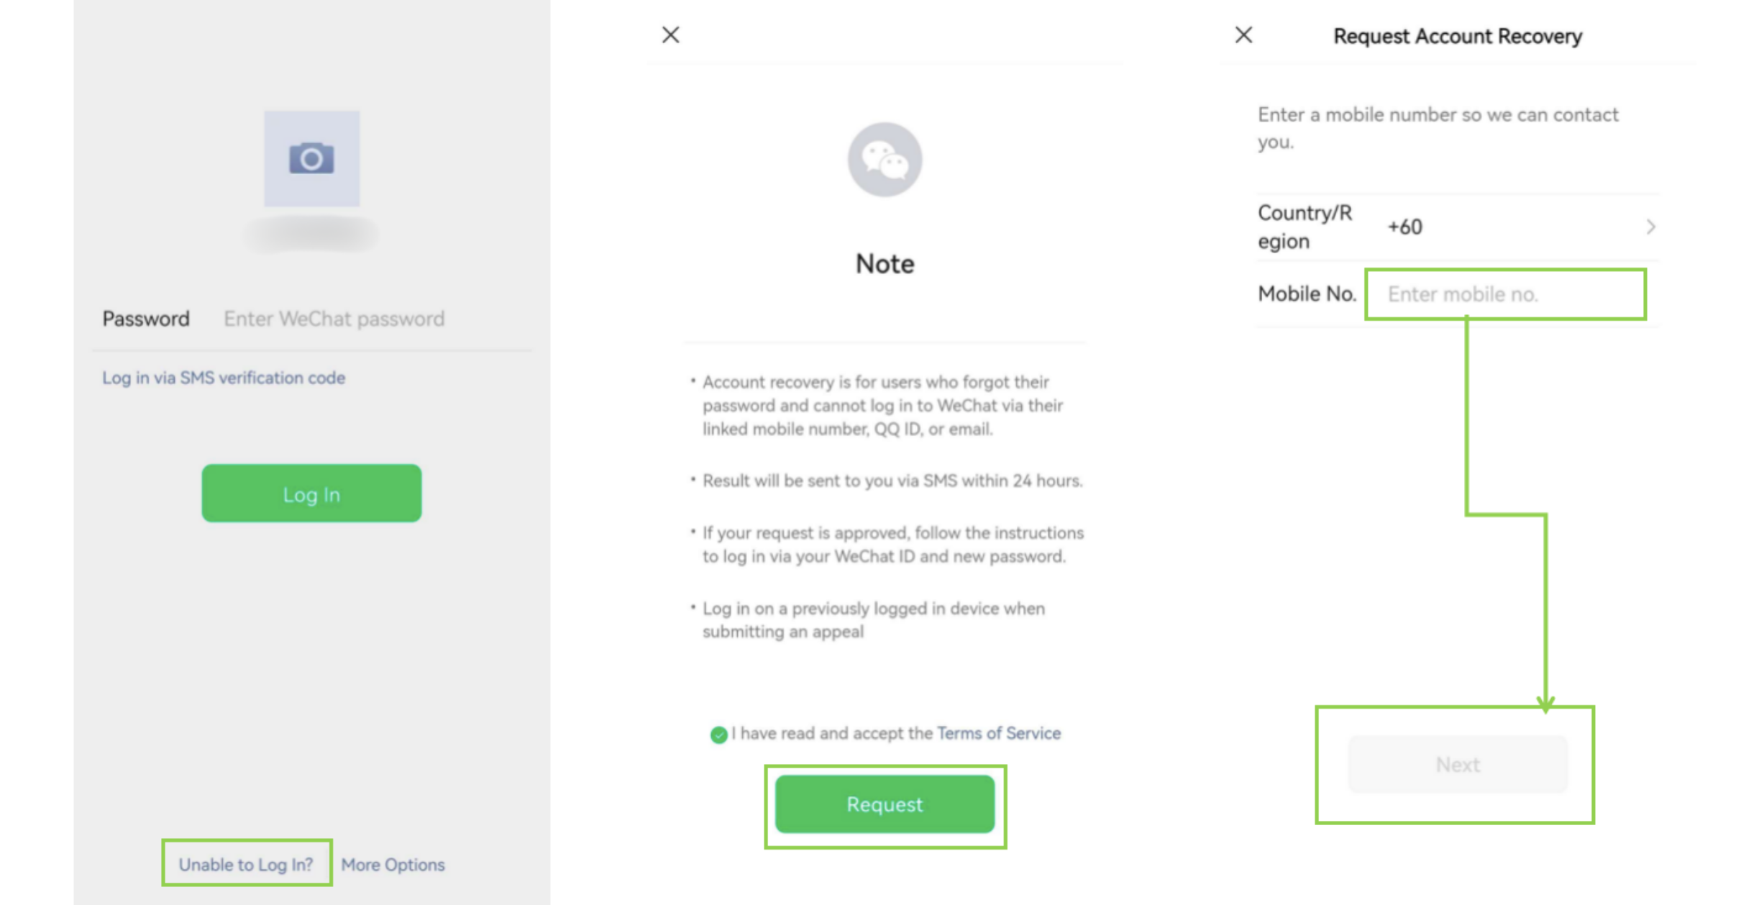Click the Request Account Recovery title

click(1457, 36)
